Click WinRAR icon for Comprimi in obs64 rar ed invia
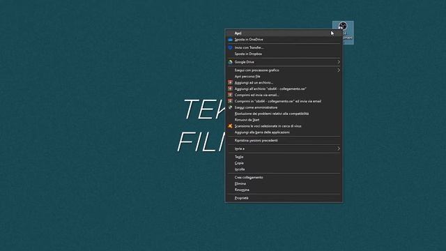446x251 pixels. pos(230,101)
